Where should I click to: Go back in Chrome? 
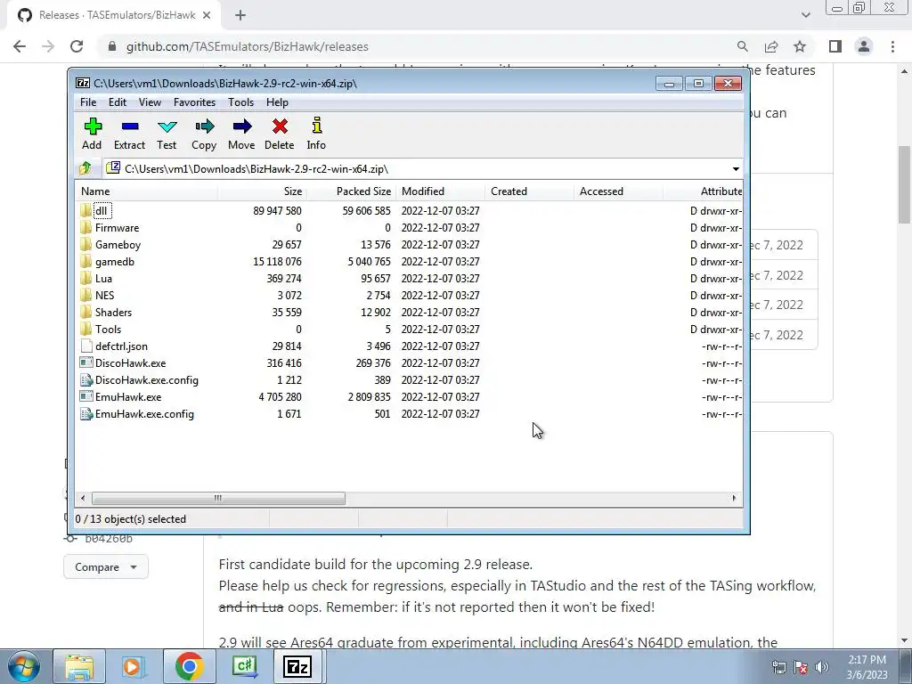tap(20, 46)
